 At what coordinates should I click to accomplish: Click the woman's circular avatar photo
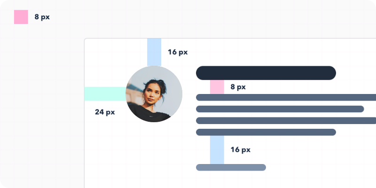point(154,94)
